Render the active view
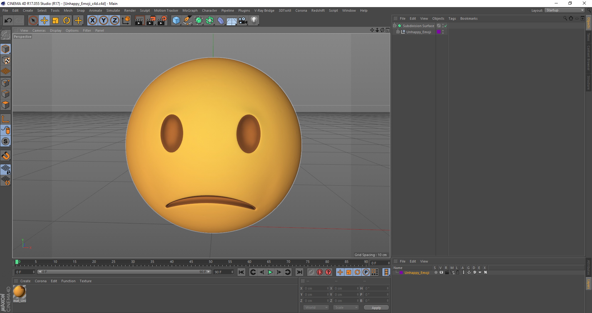 tap(139, 21)
